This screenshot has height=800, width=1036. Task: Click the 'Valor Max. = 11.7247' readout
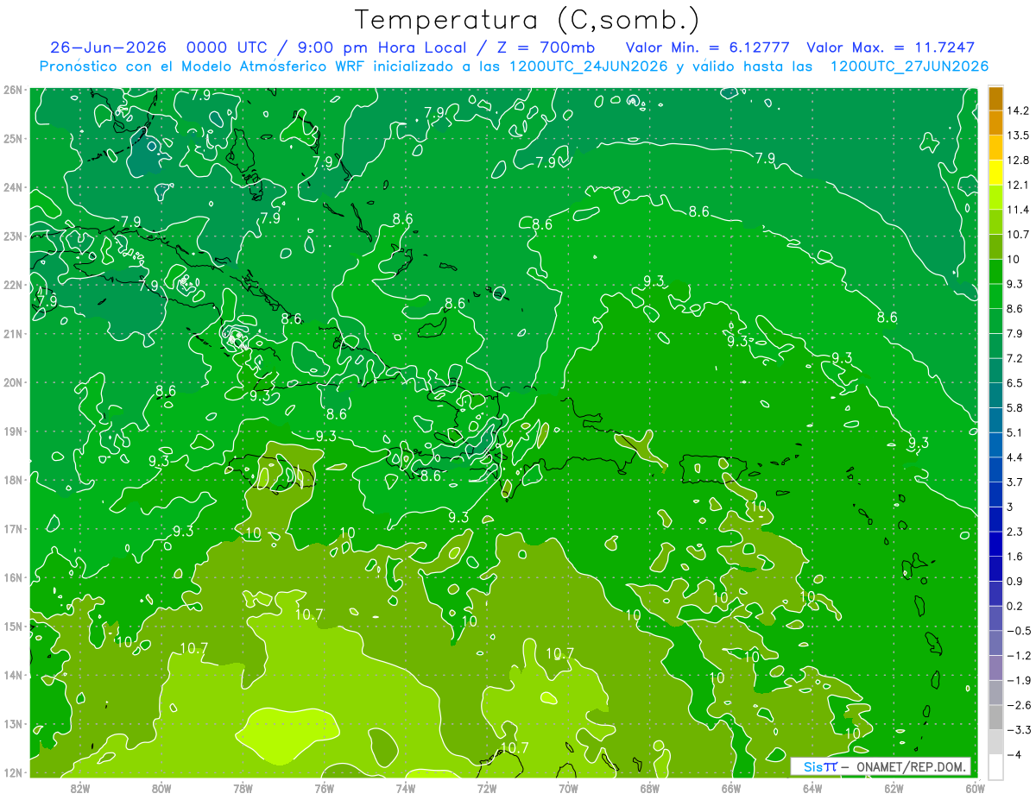pos(890,47)
